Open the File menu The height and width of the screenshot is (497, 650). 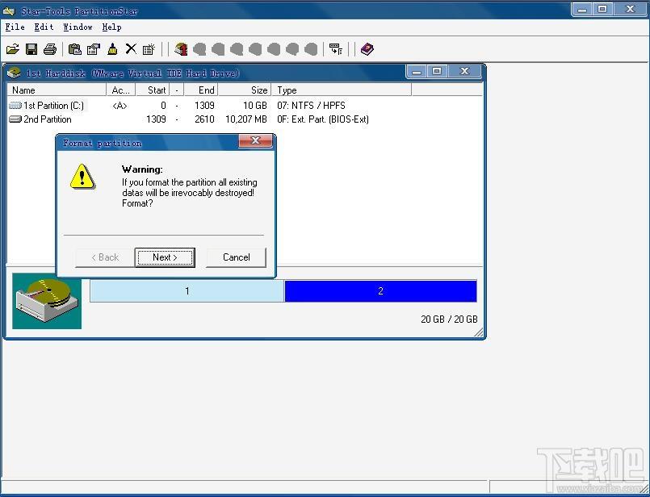click(x=15, y=27)
